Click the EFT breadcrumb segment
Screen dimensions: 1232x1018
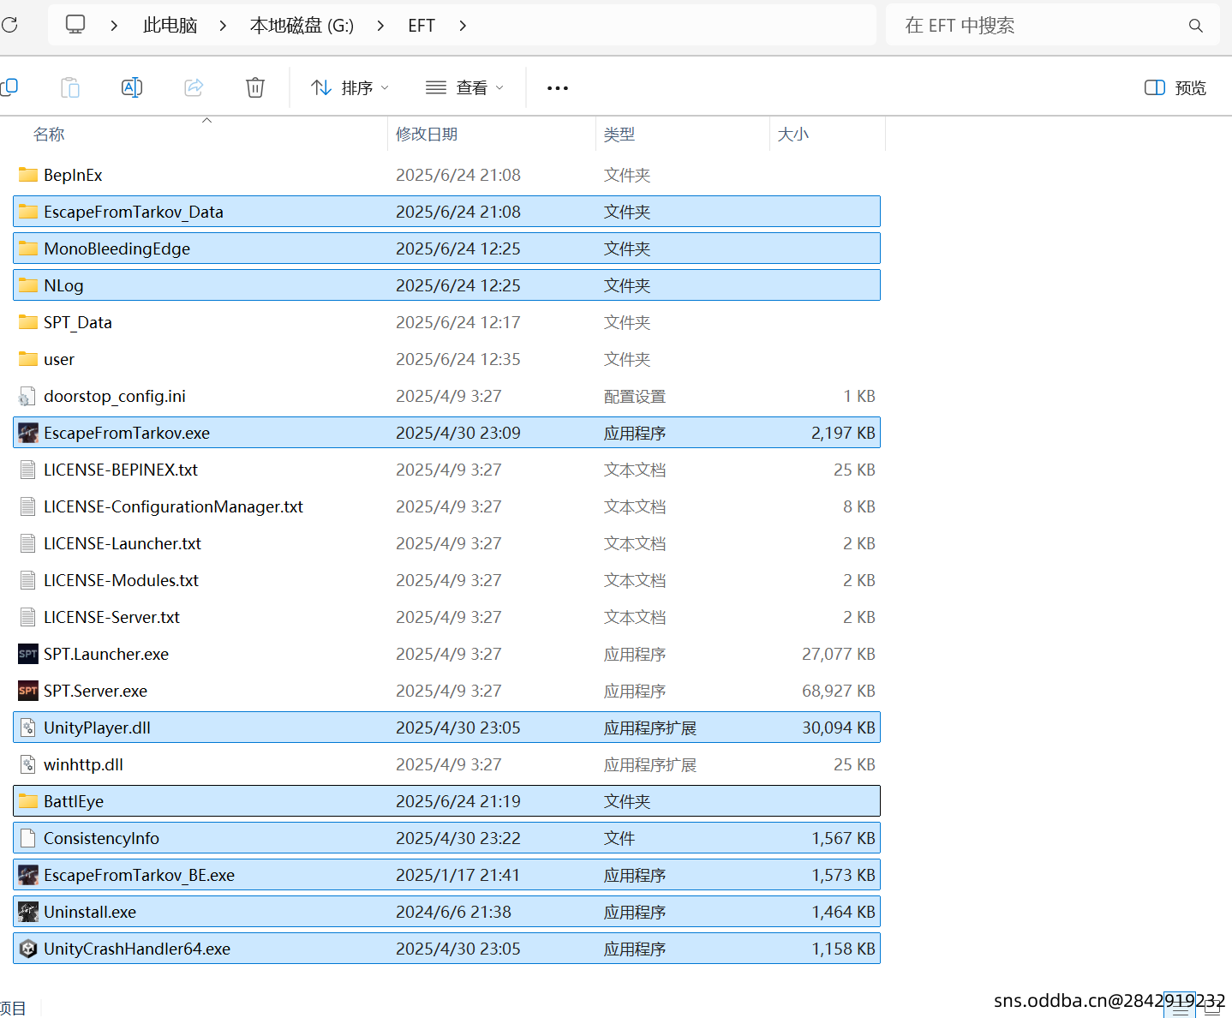point(422,26)
